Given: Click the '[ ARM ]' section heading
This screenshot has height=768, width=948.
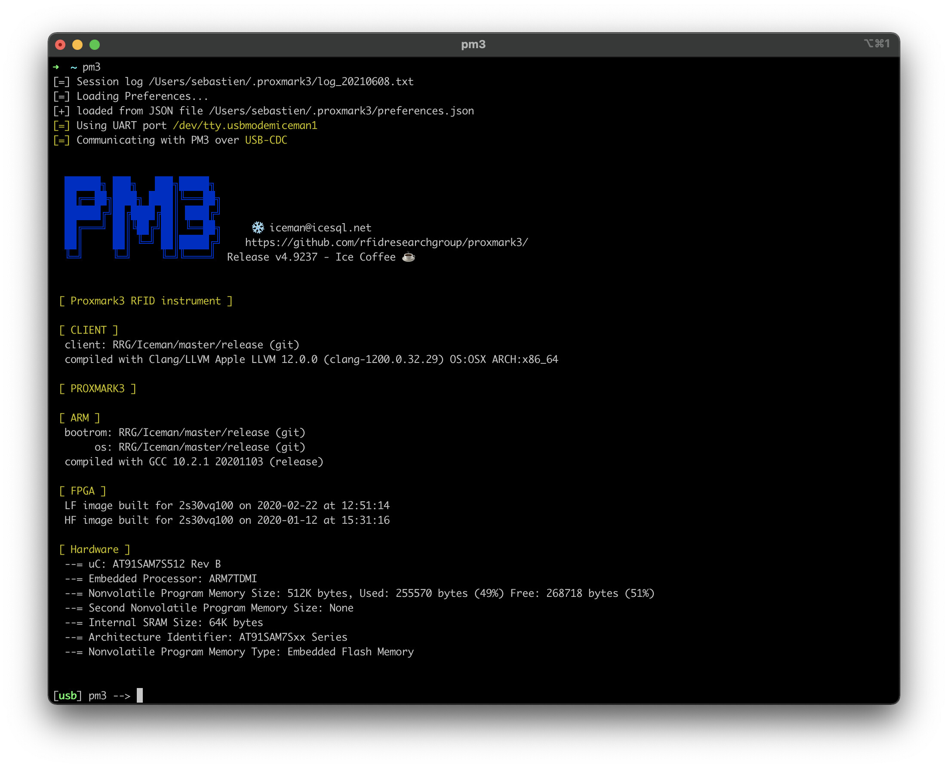Looking at the screenshot, I should point(80,418).
